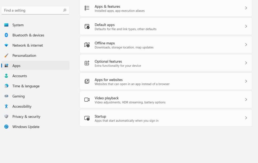Screen dimensions: 258x163
Task: Click the Startup icon
Action: [87, 118]
